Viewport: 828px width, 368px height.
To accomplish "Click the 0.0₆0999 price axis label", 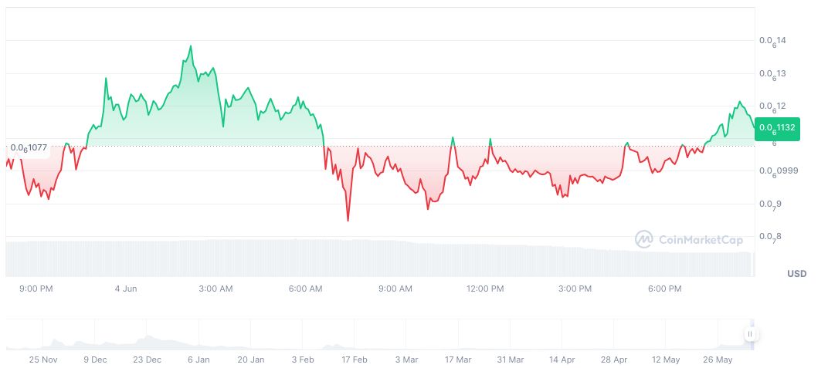I will (776, 171).
